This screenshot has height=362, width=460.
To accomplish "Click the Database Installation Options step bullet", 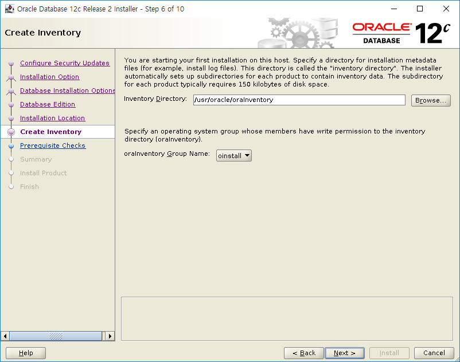I will (x=11, y=91).
